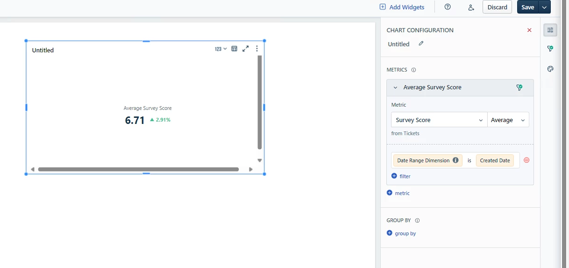Image resolution: width=569 pixels, height=268 pixels.
Task: Open the filter tab in right sidebar
Action: [550, 49]
